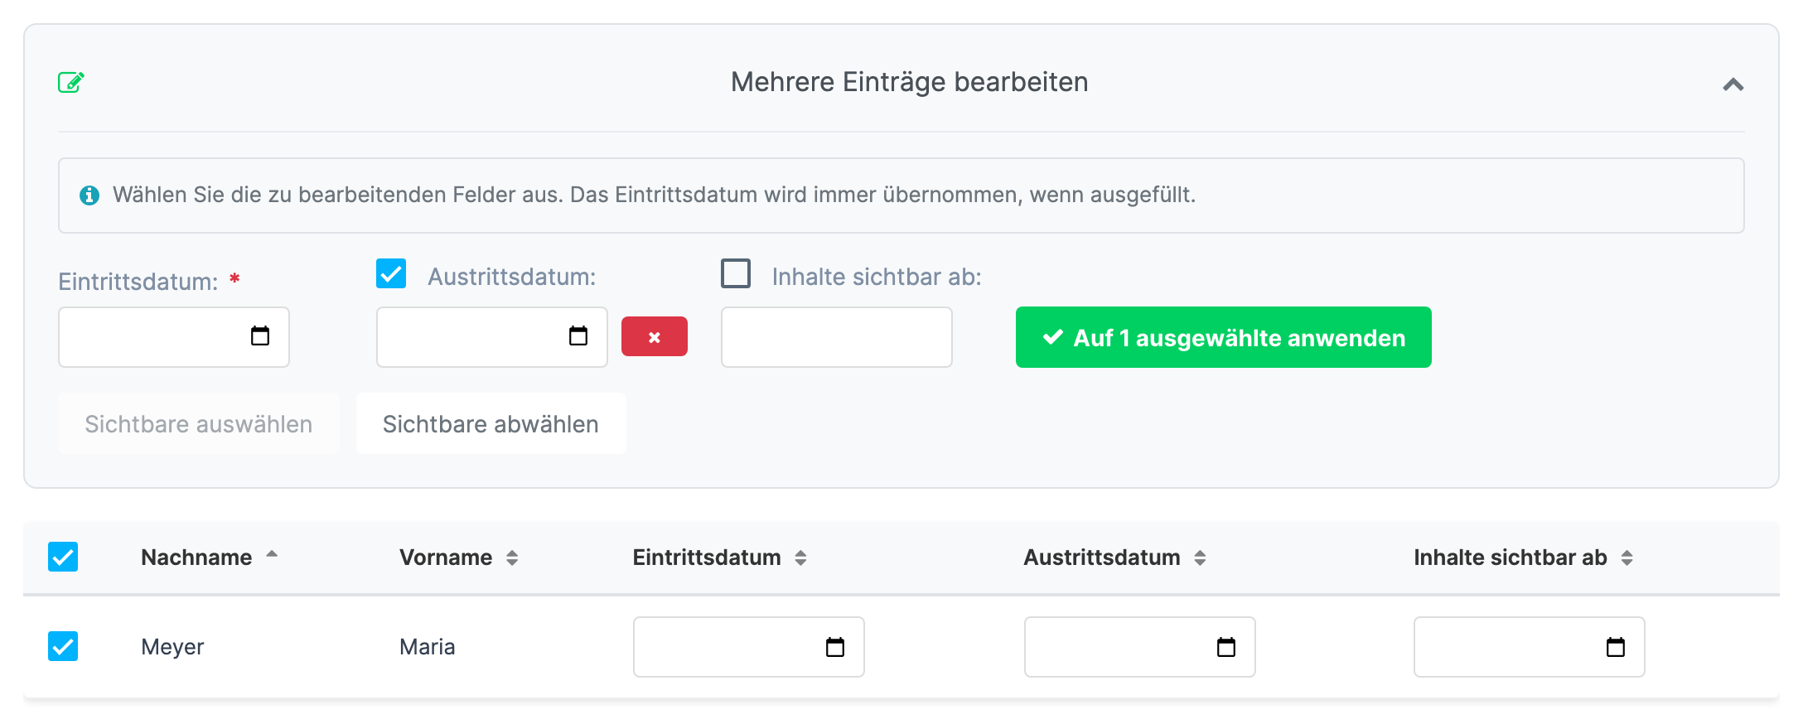Sort table by Nachname column

click(209, 557)
